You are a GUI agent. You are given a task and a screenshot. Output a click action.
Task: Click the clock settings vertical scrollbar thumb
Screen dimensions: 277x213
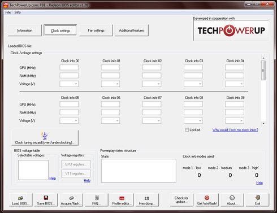point(263,70)
